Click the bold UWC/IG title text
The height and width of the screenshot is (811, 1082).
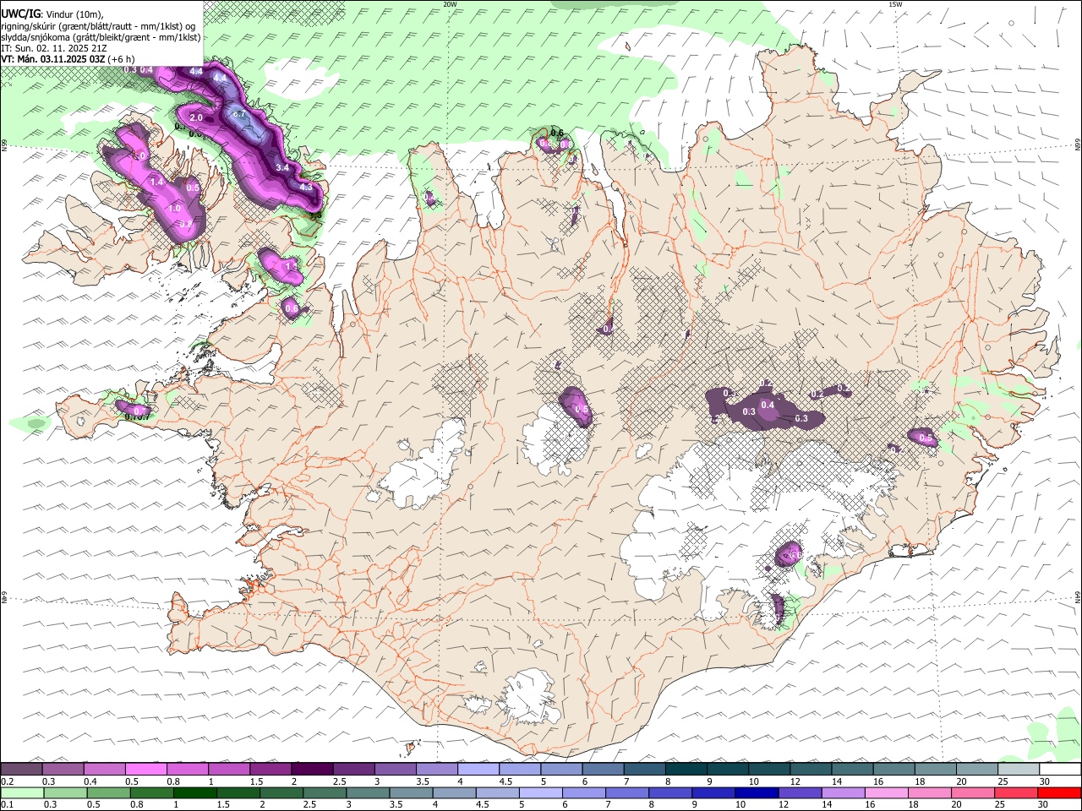20,14
